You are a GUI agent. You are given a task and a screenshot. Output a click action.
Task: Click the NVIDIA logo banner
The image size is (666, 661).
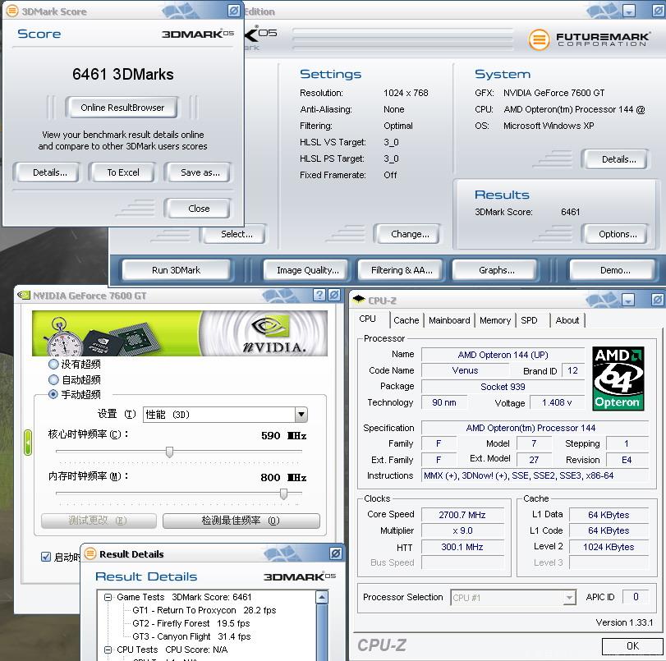tap(180, 333)
